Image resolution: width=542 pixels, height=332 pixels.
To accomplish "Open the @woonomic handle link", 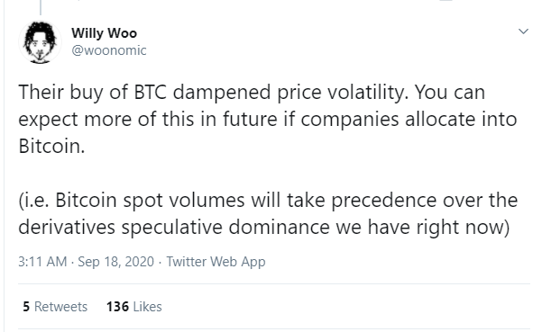I will 109,50.
